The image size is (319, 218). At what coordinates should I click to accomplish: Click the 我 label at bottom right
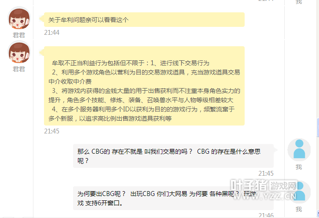click(x=299, y=209)
